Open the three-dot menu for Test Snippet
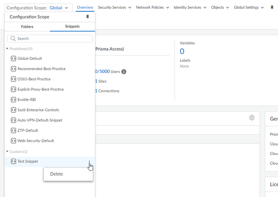278x197 pixels. click(89, 163)
